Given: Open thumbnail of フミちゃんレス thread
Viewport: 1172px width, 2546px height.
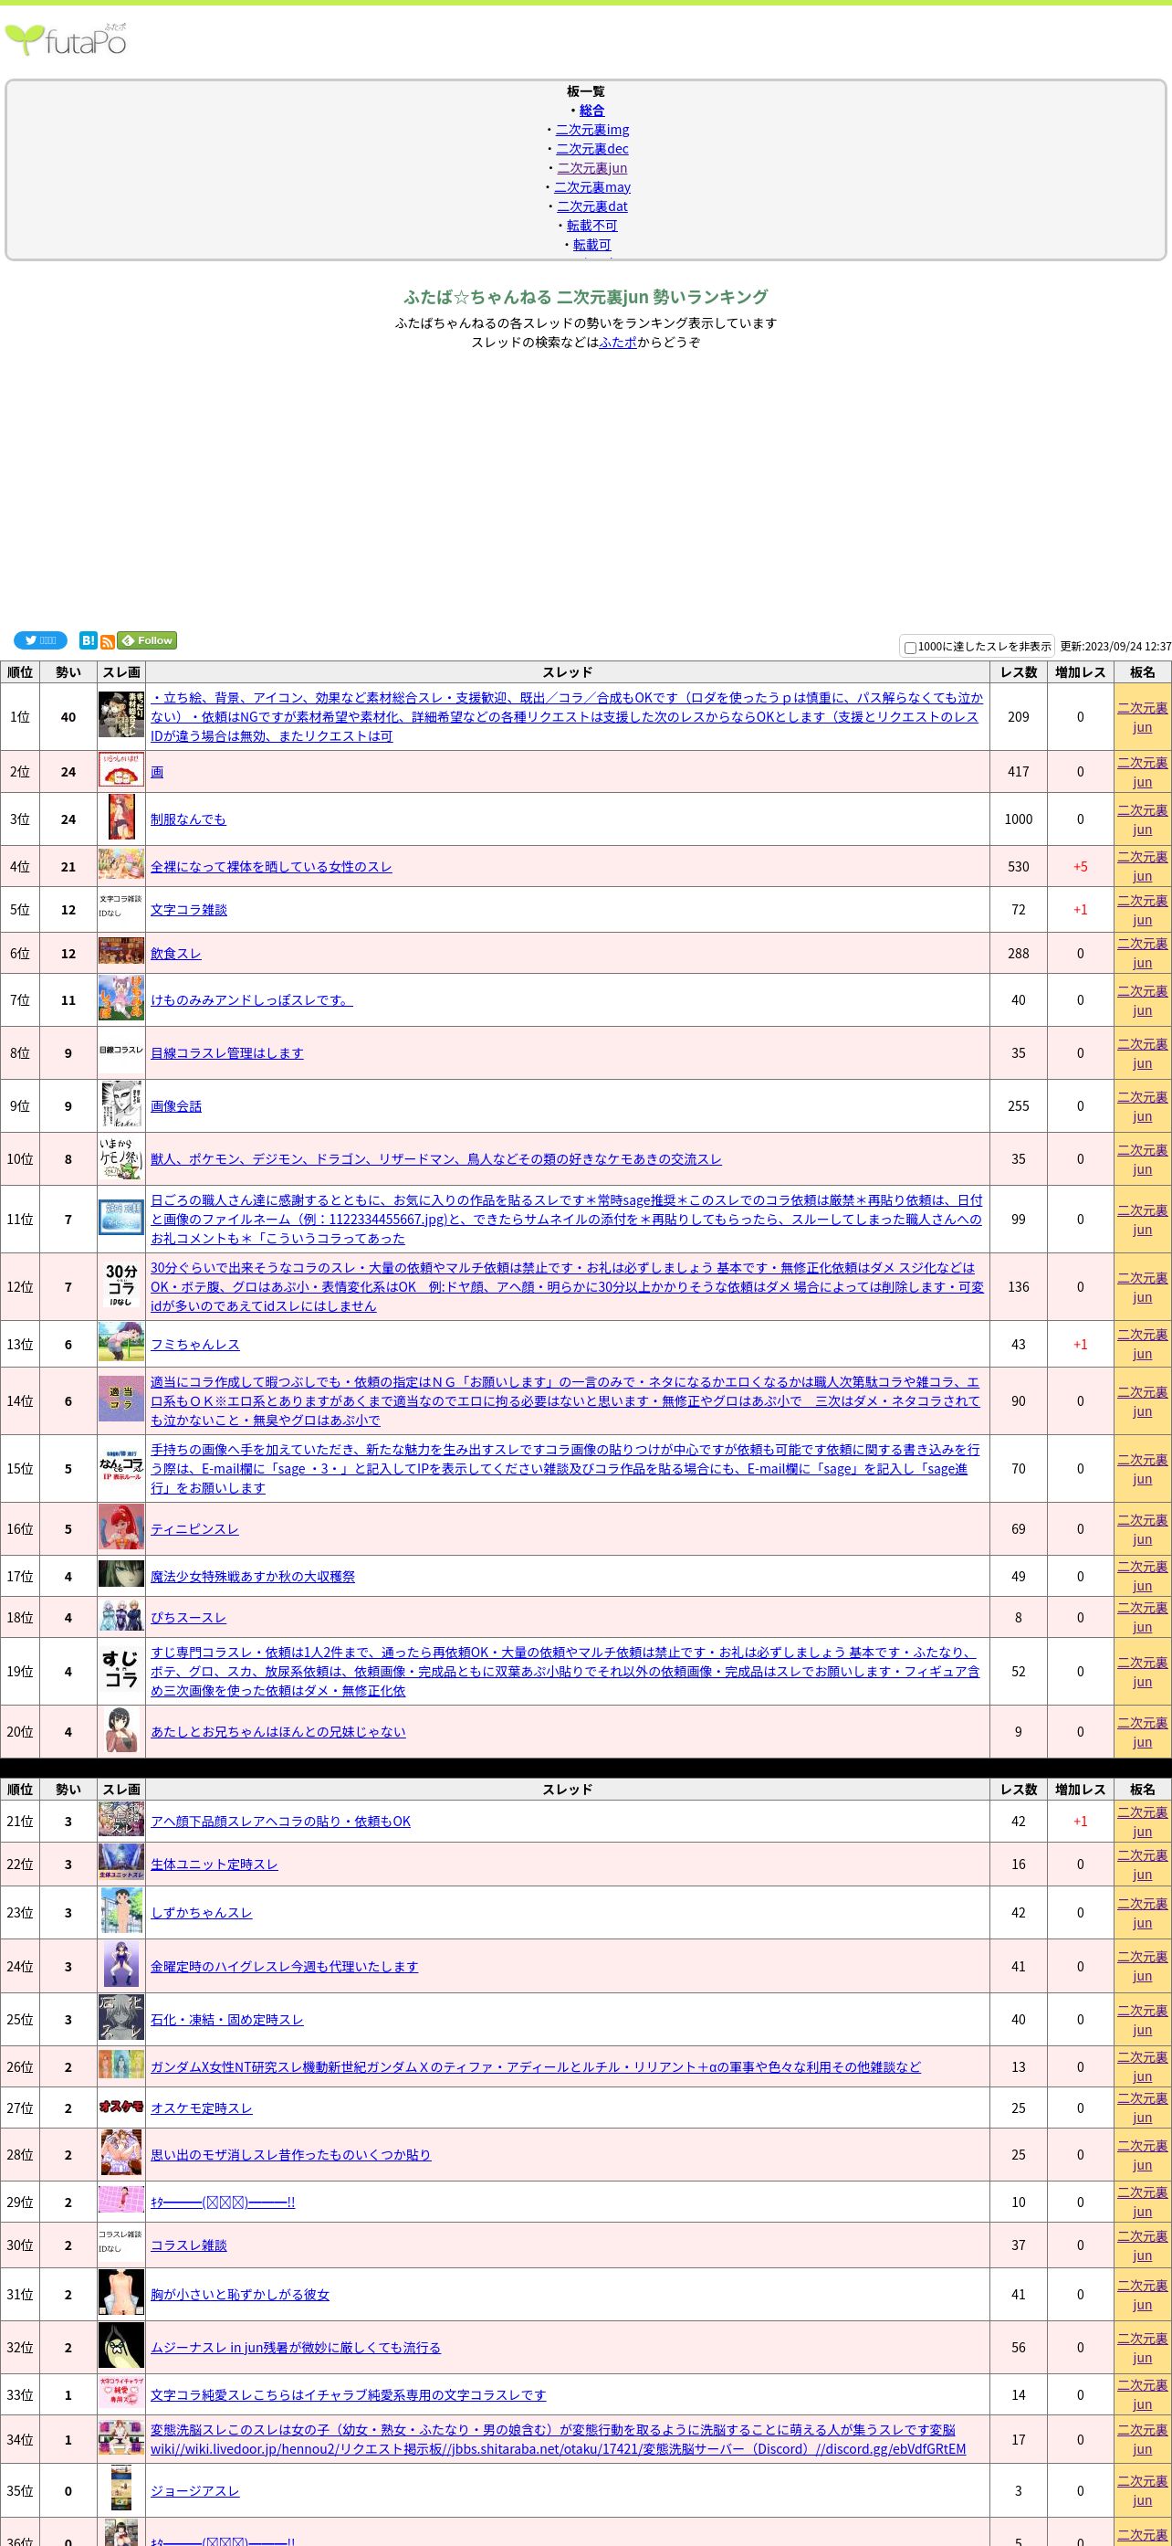Looking at the screenshot, I should 121,1342.
